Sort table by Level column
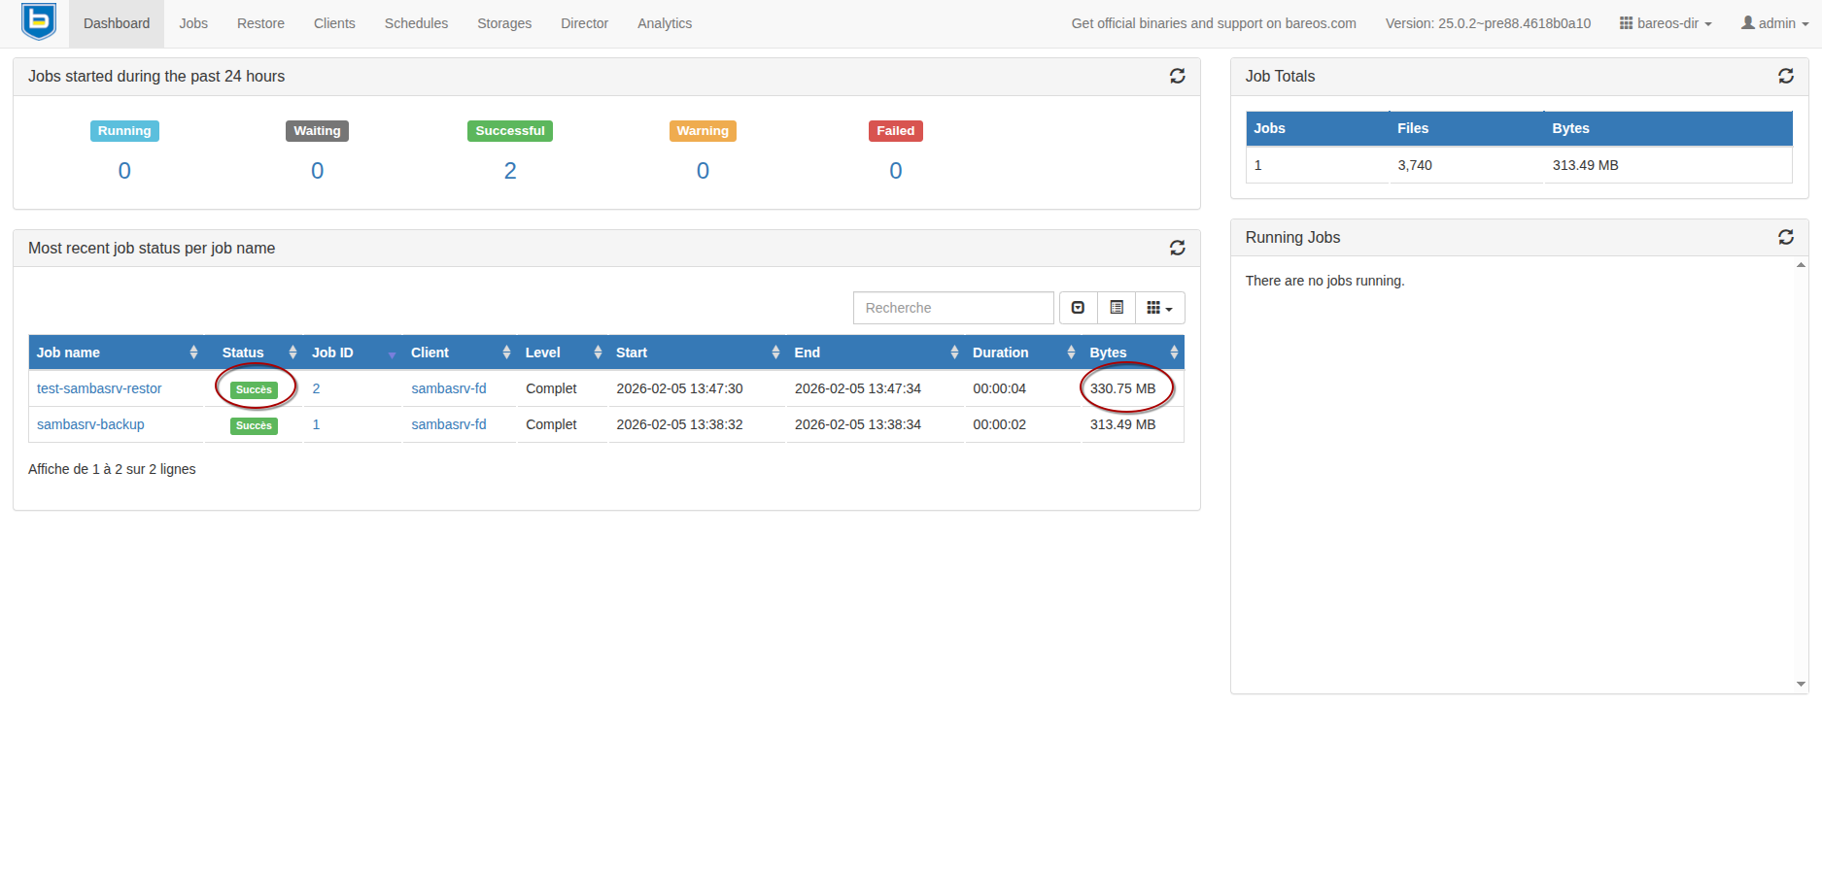Viewport: 1822px width, 873px height. [563, 353]
